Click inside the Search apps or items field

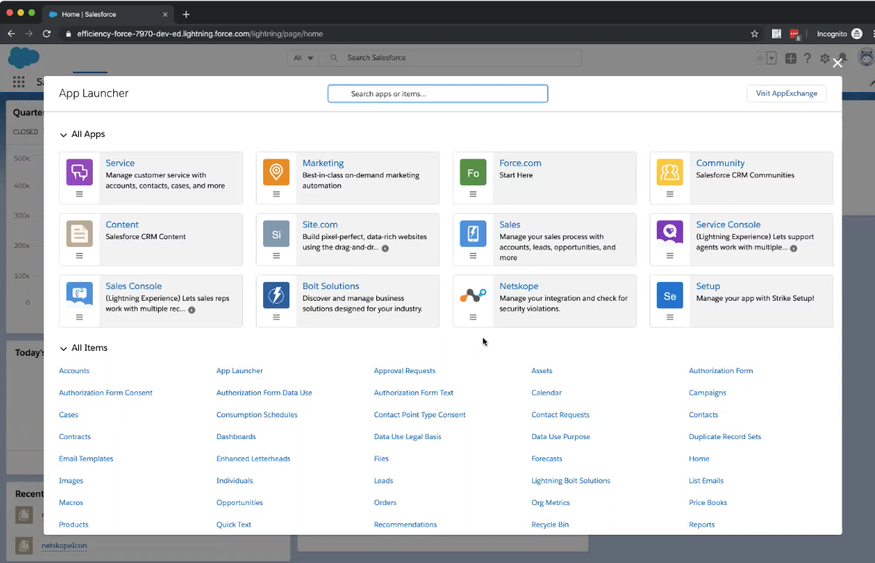tap(437, 93)
